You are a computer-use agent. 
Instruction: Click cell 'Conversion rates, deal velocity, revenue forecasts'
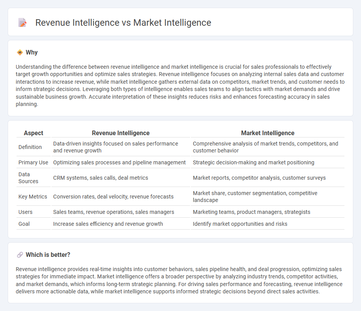[x=121, y=197]
